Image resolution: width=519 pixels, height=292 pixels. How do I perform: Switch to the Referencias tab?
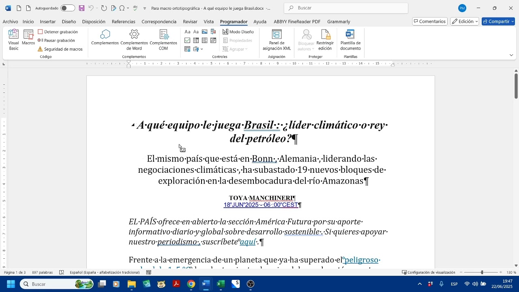123,21
